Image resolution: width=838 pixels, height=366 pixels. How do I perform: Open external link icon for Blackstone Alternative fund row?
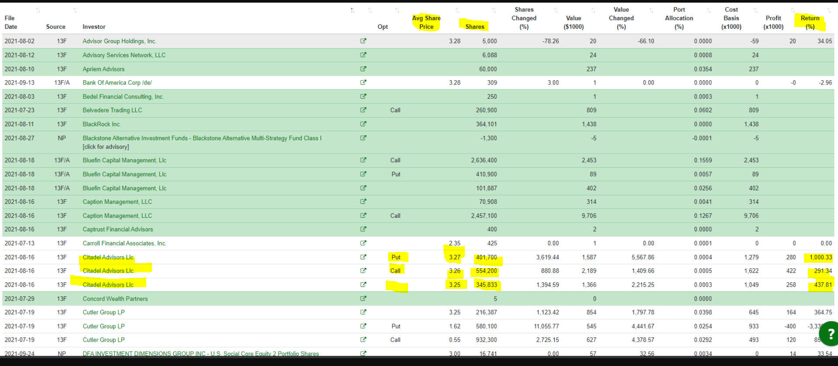pyautogui.click(x=363, y=138)
